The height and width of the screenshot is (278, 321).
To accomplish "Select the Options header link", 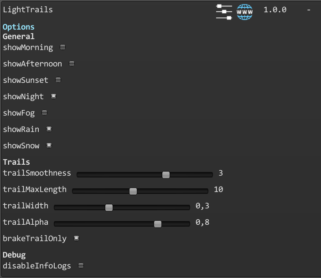I will [x=19, y=27].
